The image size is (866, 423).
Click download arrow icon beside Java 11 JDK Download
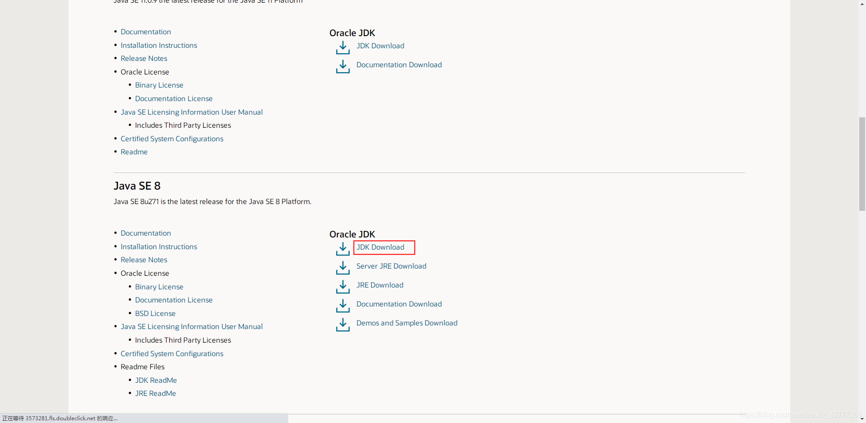343,47
